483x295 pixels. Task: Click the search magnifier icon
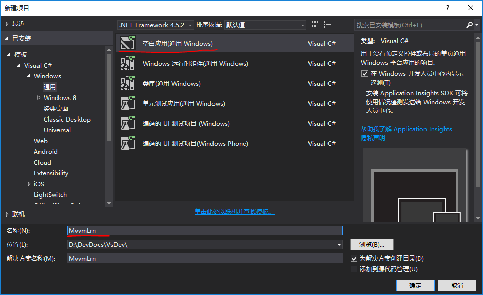point(470,25)
